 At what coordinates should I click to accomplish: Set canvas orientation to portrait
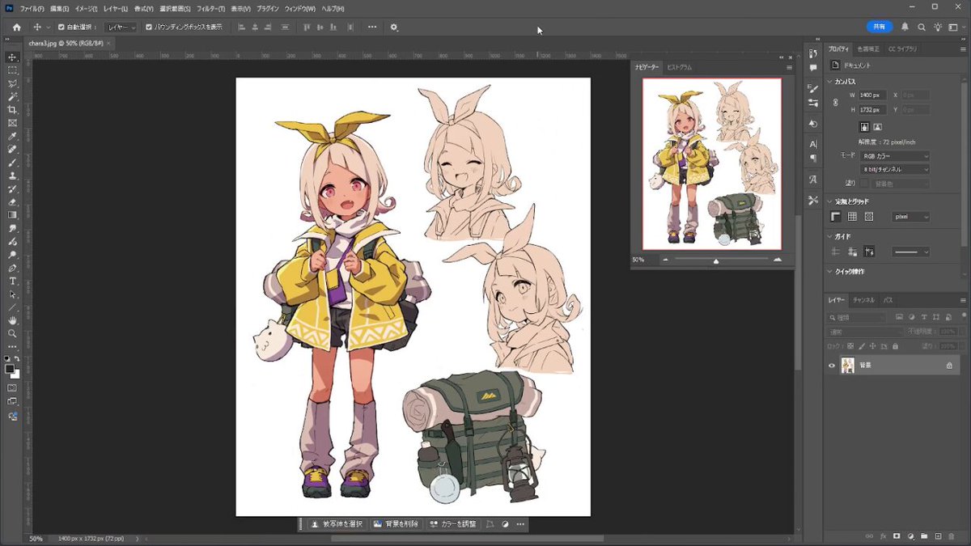click(865, 127)
